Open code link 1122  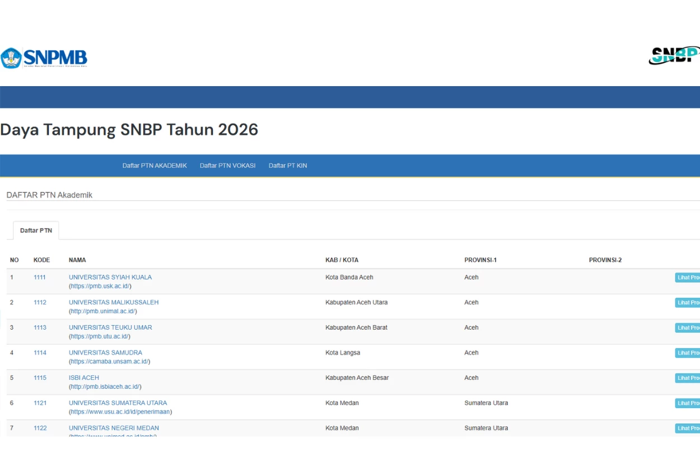pyautogui.click(x=40, y=429)
